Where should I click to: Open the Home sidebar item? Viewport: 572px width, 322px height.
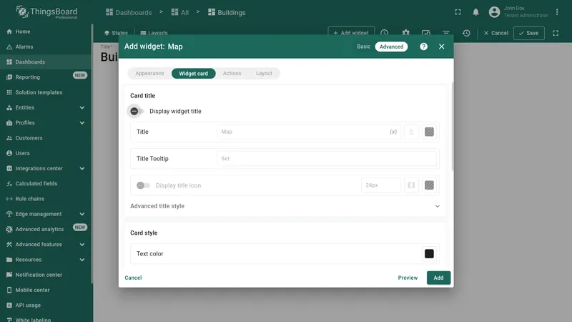point(23,31)
